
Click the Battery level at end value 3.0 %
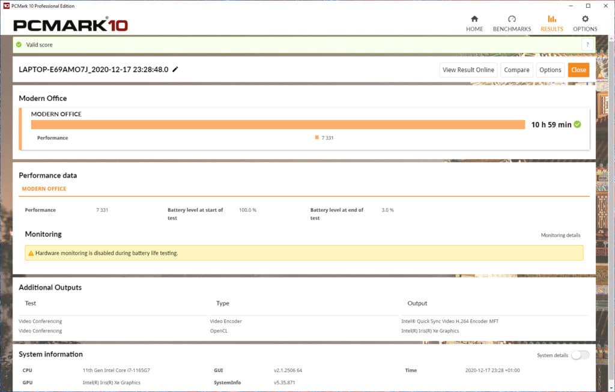pos(387,210)
